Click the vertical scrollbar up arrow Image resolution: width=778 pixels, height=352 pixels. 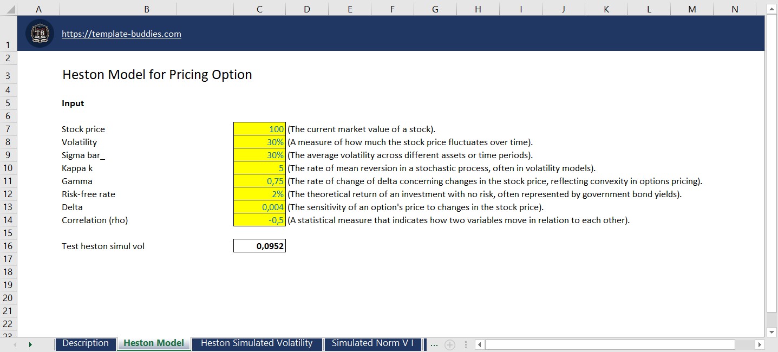[x=771, y=8]
